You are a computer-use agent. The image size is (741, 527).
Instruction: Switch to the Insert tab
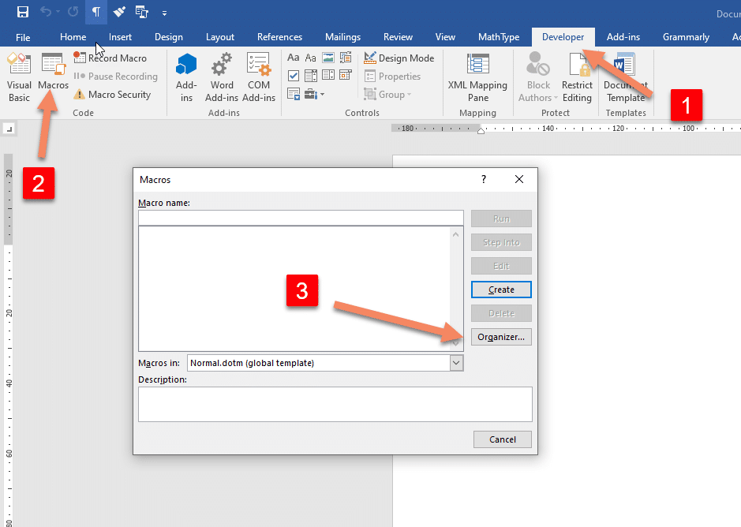click(x=120, y=37)
